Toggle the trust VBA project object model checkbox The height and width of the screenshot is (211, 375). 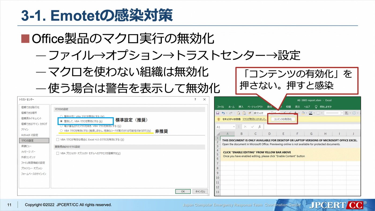pos(58,153)
